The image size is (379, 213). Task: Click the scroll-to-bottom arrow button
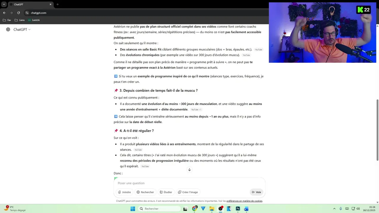189,170
